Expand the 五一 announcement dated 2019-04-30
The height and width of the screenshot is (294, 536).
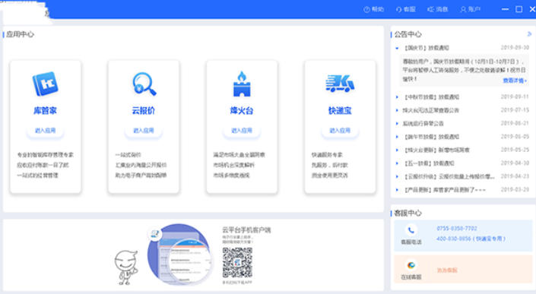click(397, 163)
